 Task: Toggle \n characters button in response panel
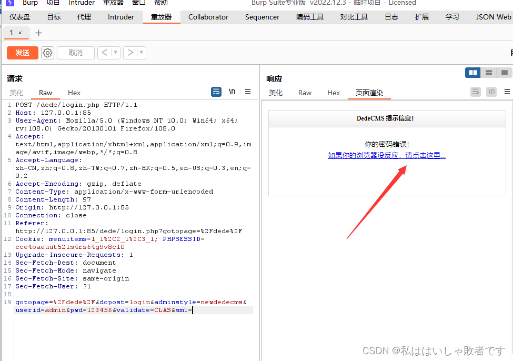click(x=491, y=92)
